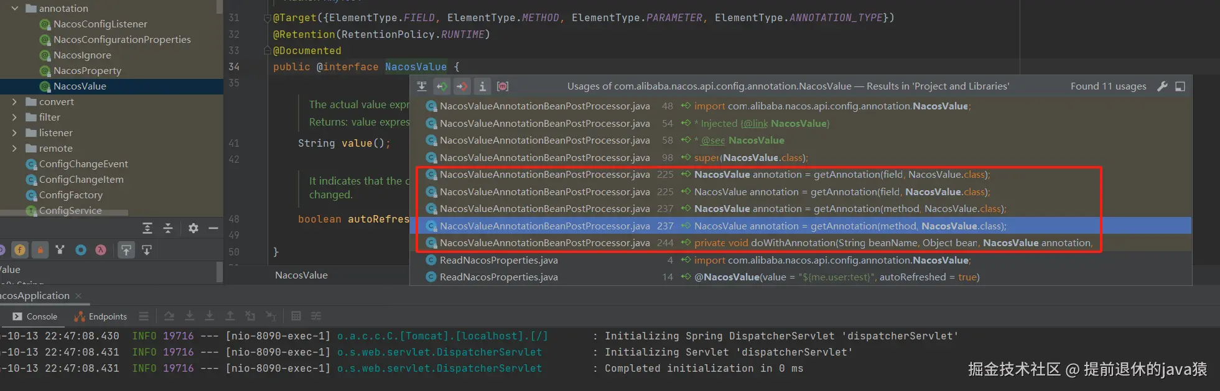Click Drop Frame debugger icon
1220x391 pixels.
[250, 316]
